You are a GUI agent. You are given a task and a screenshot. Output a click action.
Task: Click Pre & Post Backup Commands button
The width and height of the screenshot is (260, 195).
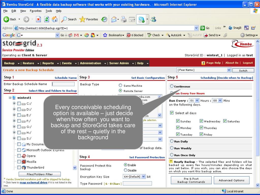pyautogui.click(x=191, y=180)
